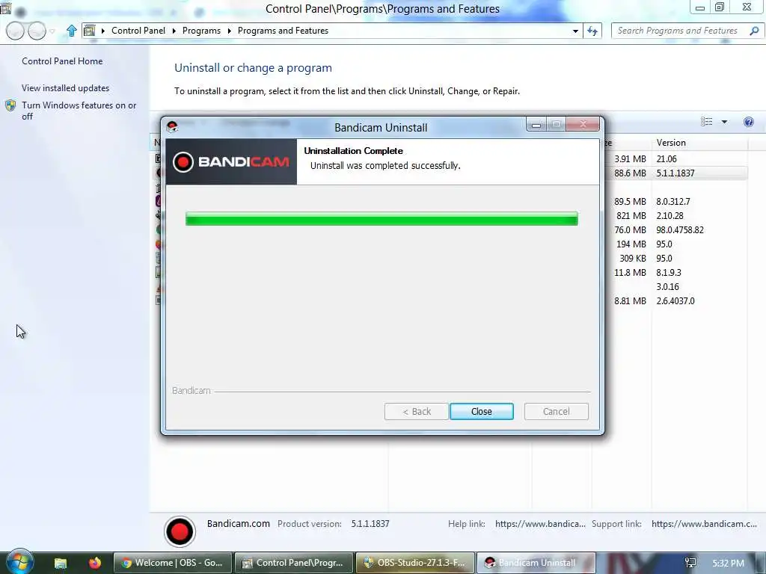The height and width of the screenshot is (574, 766).
Task: Click Control Panel icon in address bar
Action: click(x=90, y=31)
